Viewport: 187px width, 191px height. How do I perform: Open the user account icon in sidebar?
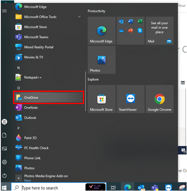[x=4, y=122]
